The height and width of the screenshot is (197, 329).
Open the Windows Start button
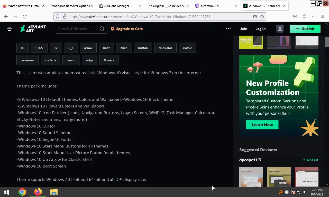7,192
